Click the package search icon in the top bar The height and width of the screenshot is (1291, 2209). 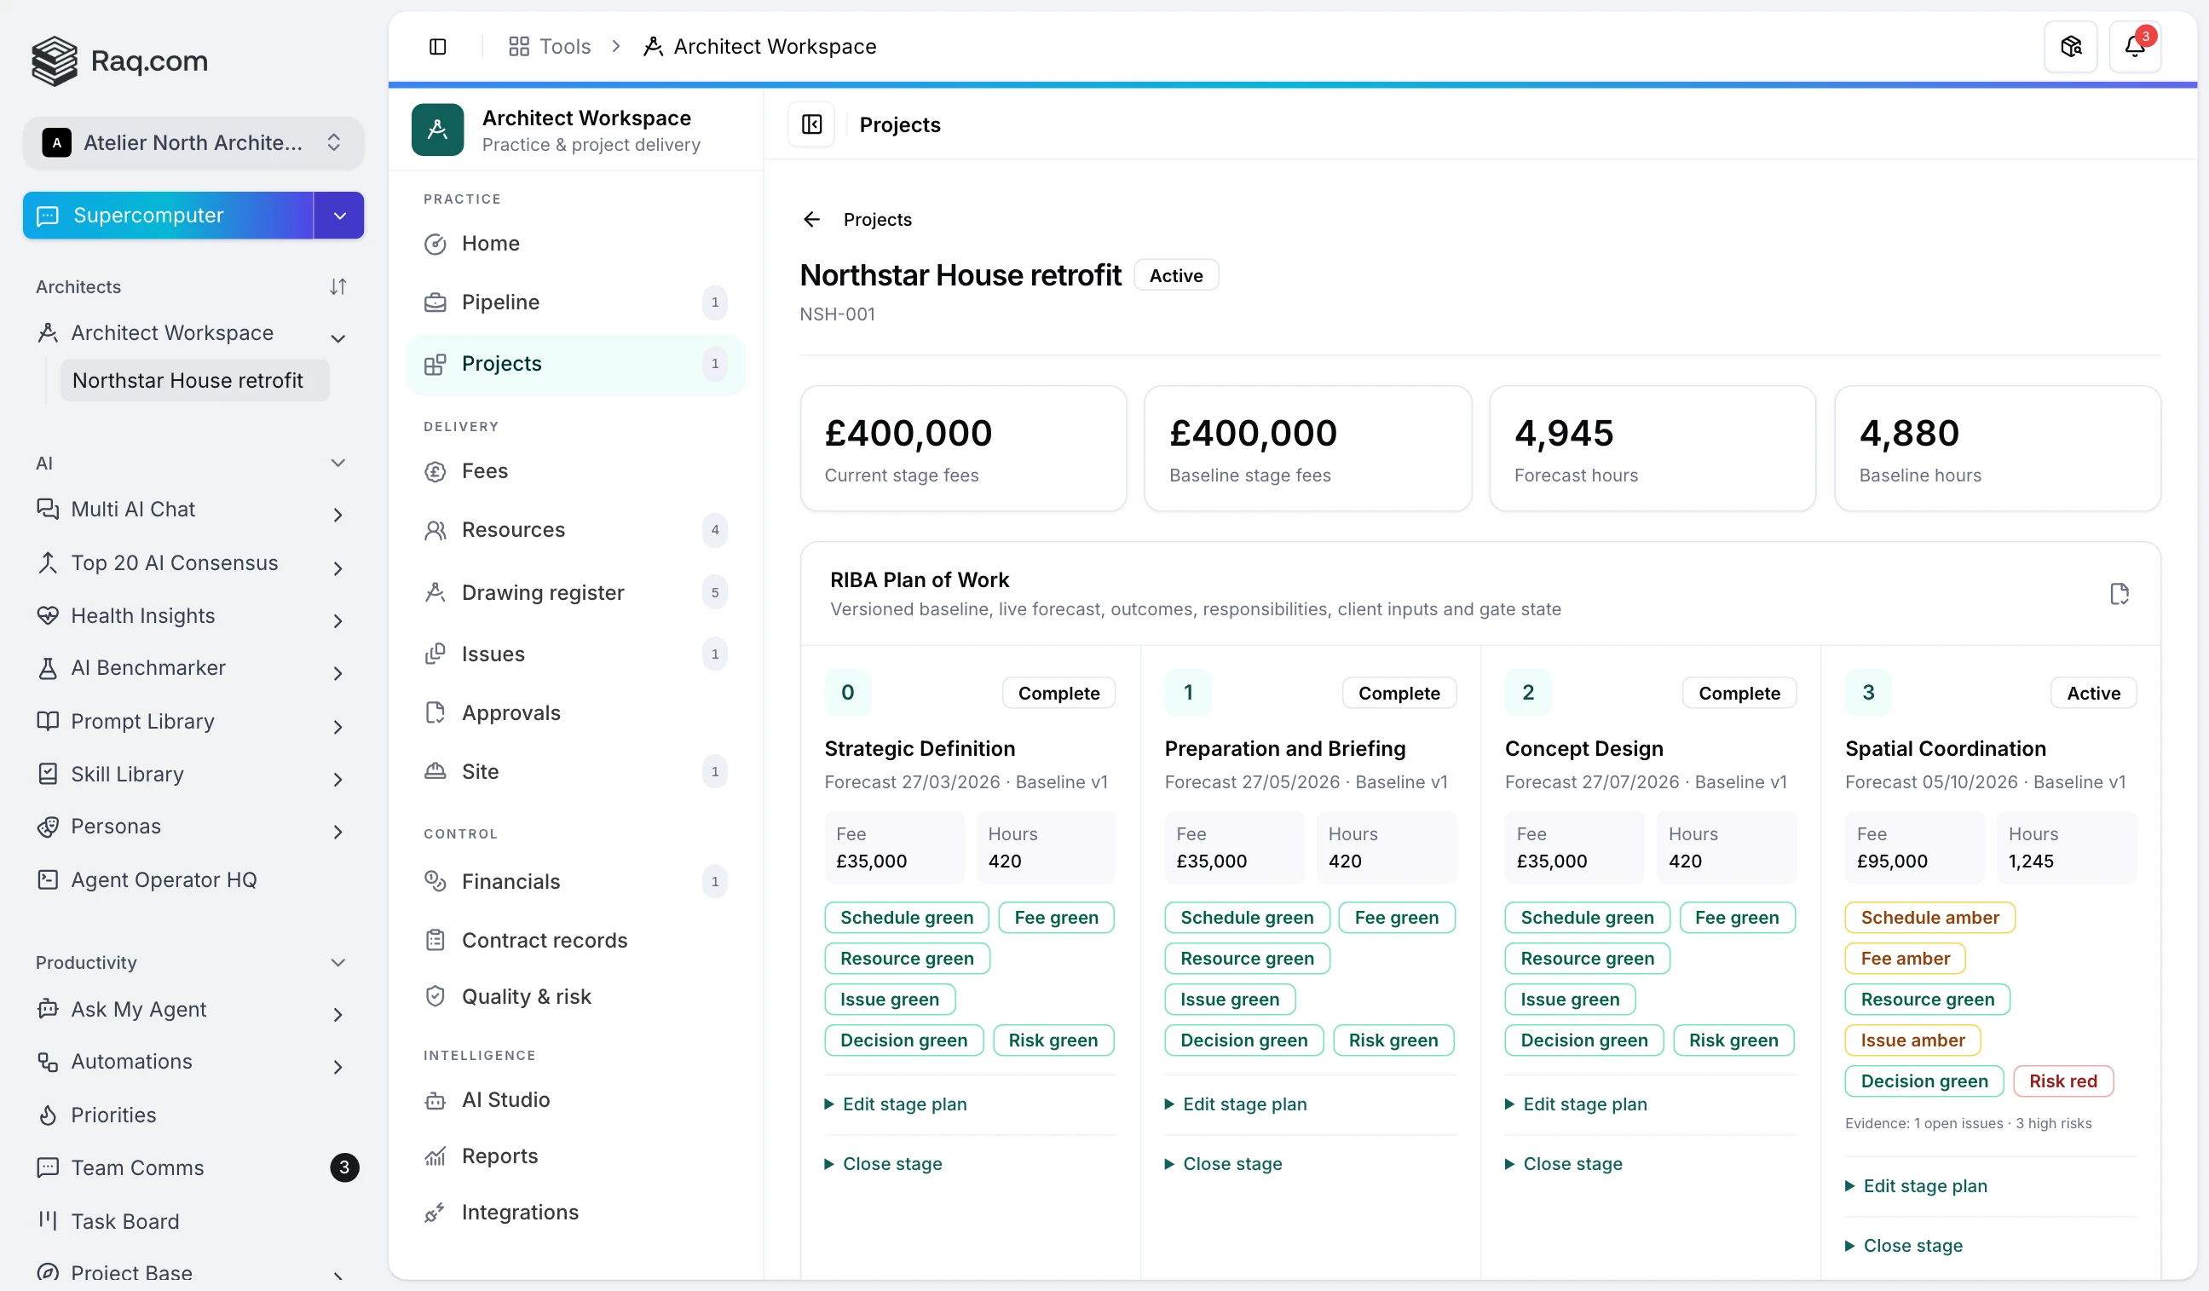click(2070, 47)
